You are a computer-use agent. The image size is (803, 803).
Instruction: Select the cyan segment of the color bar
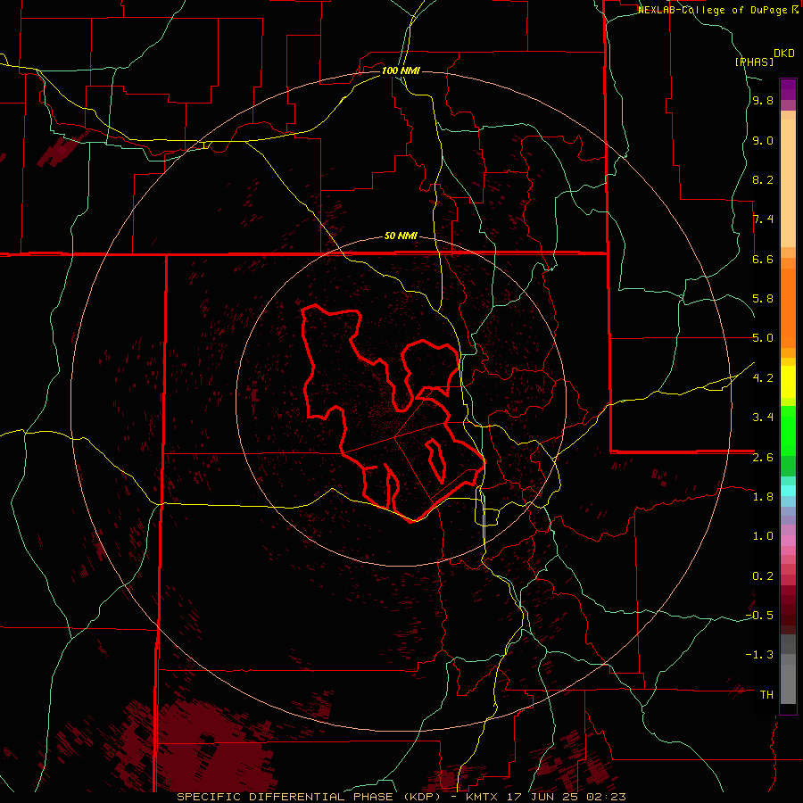pos(788,490)
